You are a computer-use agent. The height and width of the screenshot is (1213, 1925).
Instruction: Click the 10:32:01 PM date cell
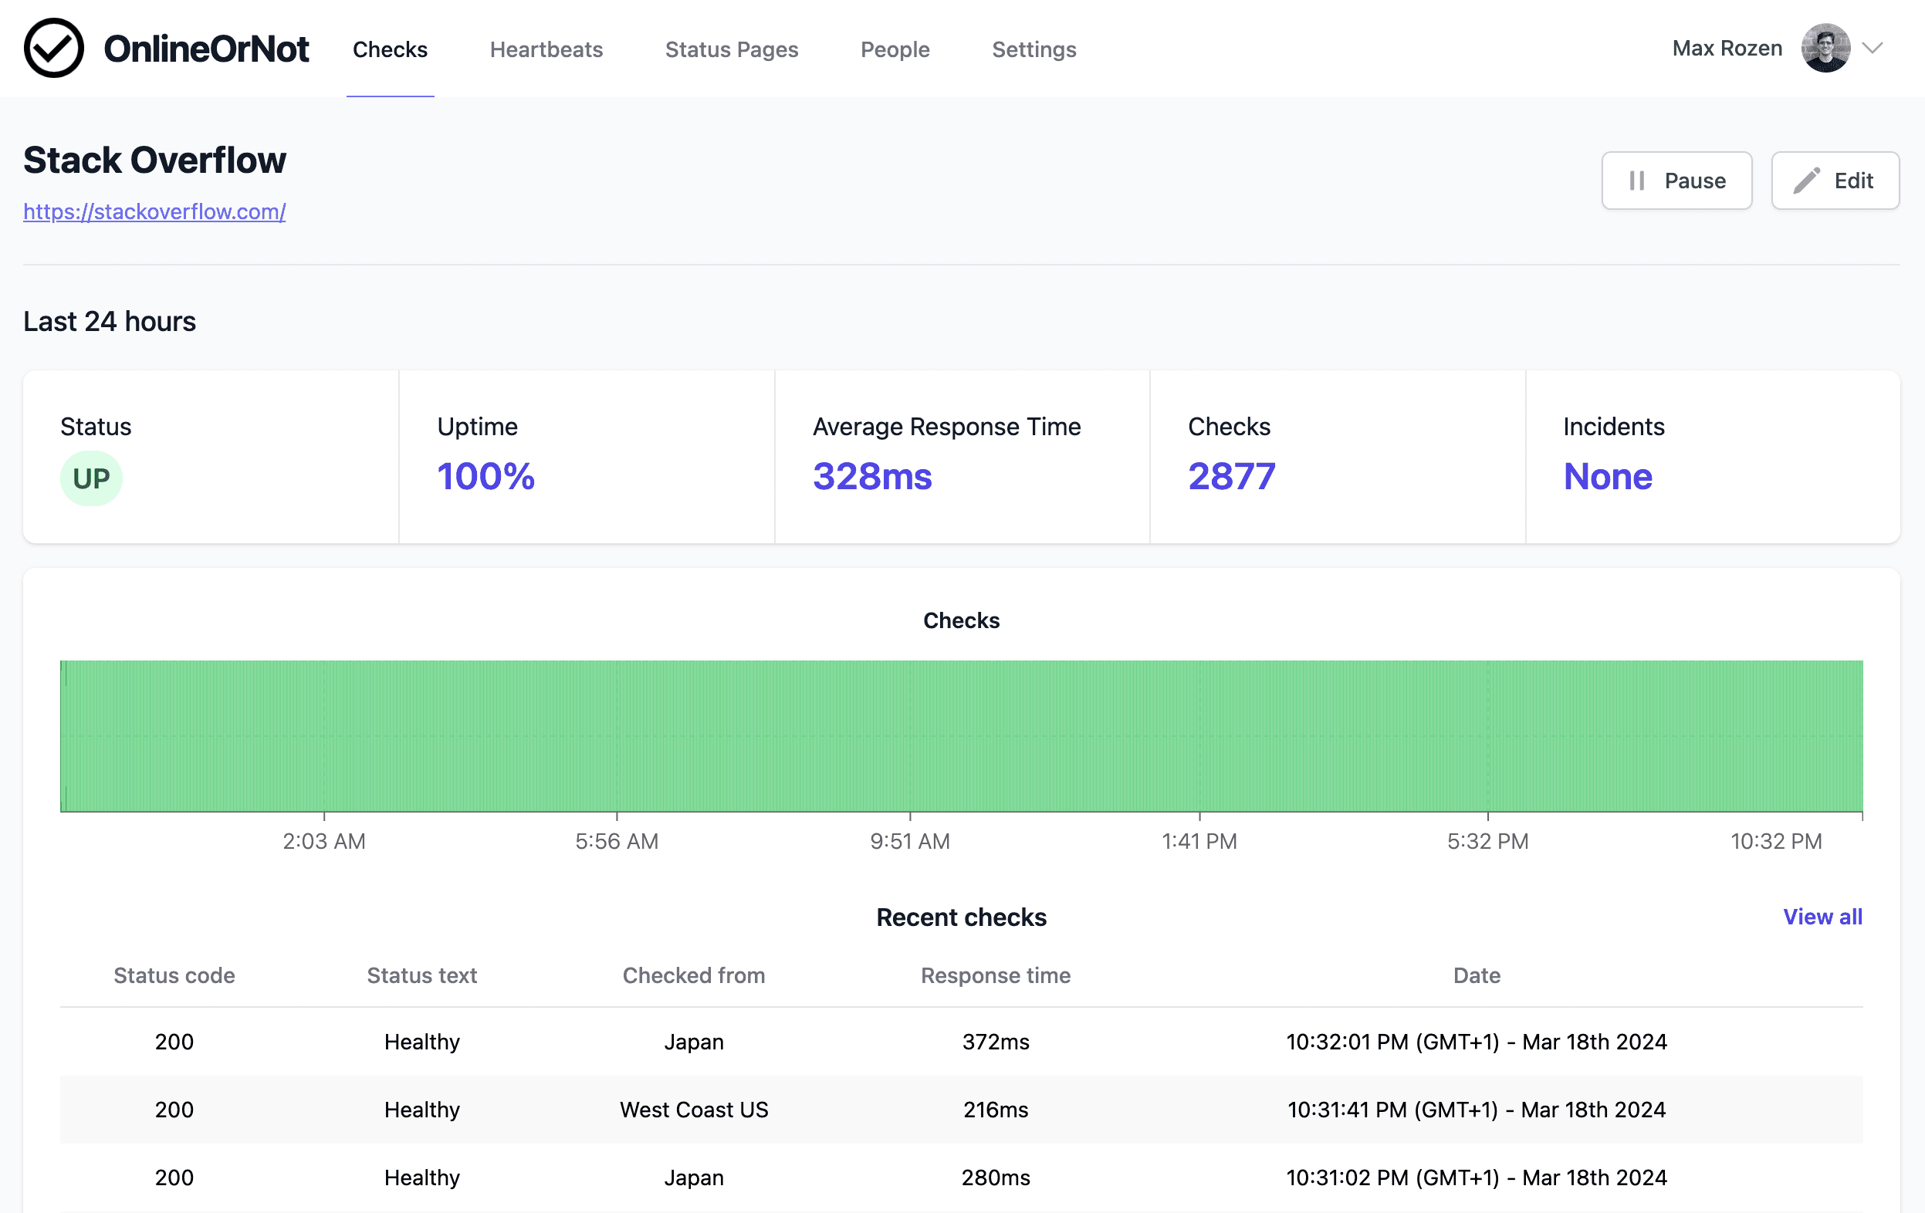(1477, 1041)
